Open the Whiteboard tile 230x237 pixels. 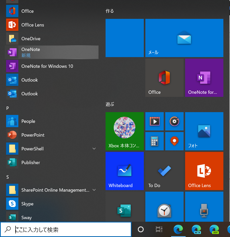[125, 171]
